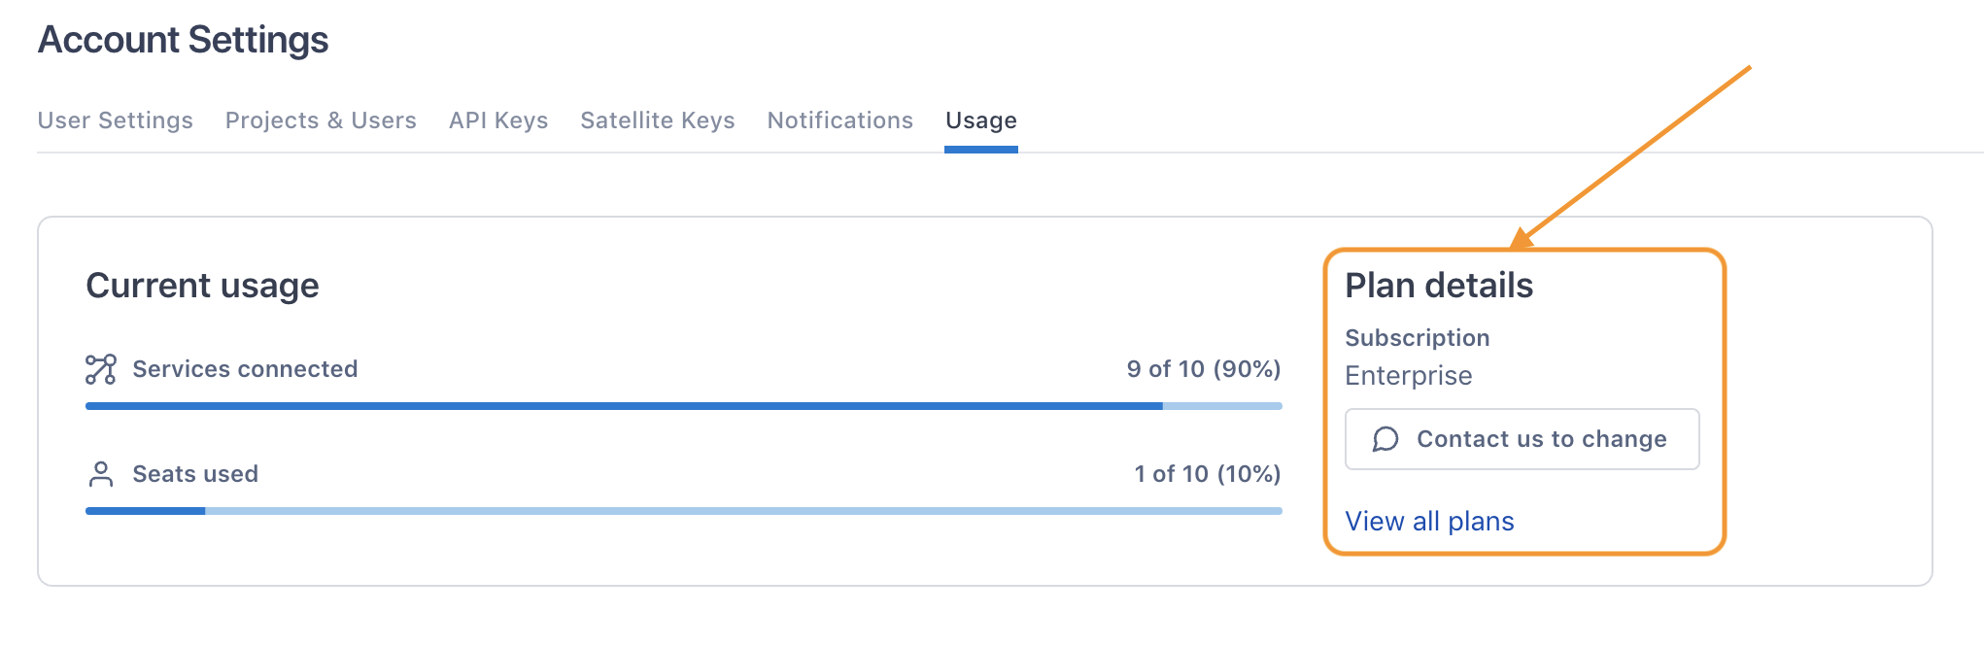Open the Satellite Keys tab

[658, 120]
